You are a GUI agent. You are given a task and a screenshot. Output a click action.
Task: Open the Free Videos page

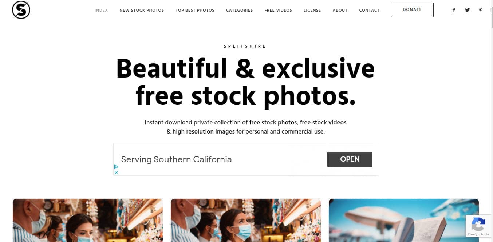pos(278,10)
